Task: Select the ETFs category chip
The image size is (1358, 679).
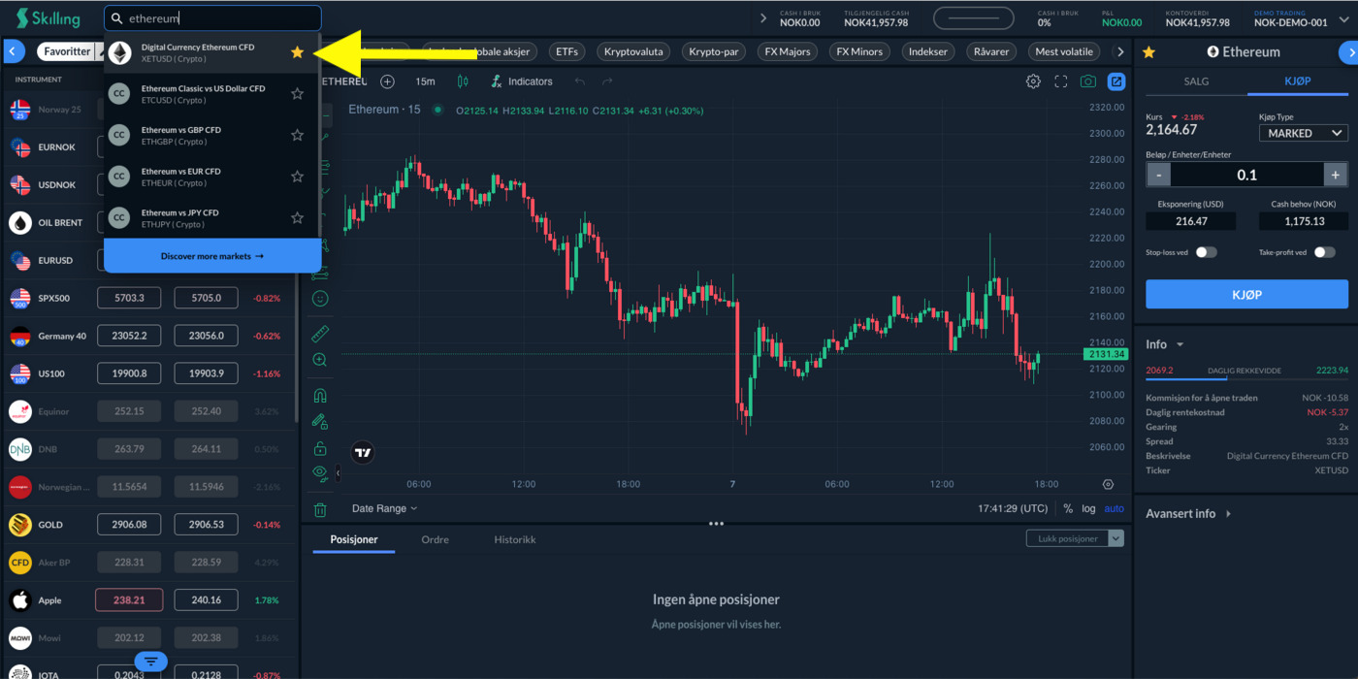Action: 567,51
